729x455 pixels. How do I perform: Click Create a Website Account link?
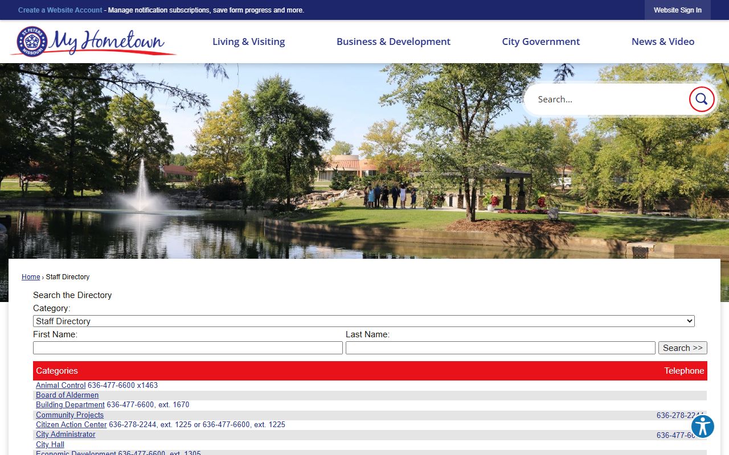[x=60, y=10]
